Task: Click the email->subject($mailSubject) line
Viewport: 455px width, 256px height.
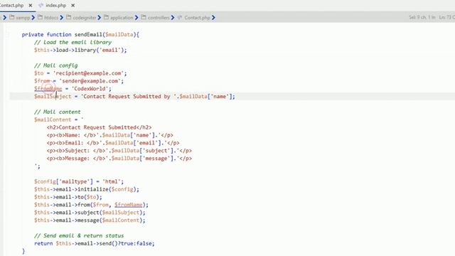Action: pyautogui.click(x=90, y=213)
